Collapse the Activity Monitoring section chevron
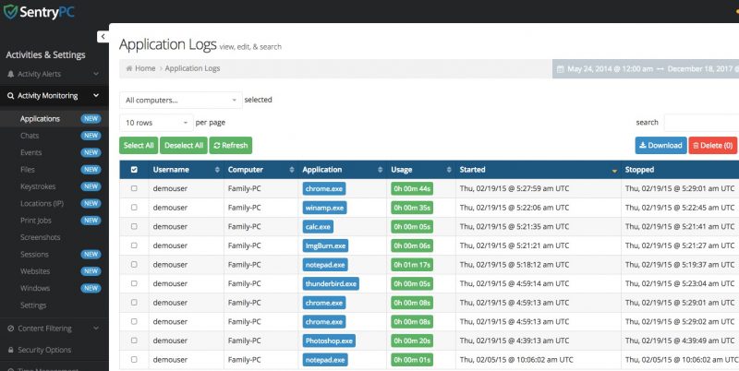739x371 pixels. 96,96
